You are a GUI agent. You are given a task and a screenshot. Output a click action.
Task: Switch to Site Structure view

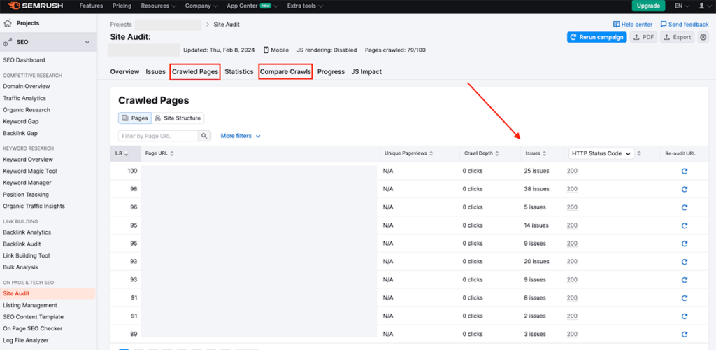[x=178, y=118]
